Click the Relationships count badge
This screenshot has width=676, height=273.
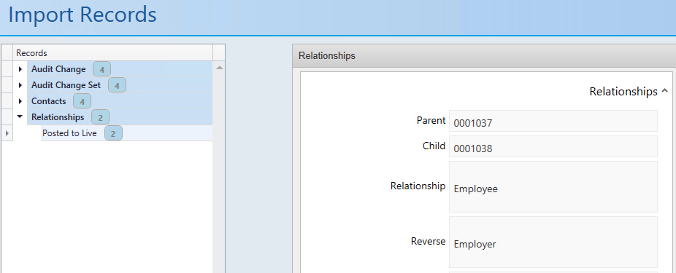(x=100, y=117)
